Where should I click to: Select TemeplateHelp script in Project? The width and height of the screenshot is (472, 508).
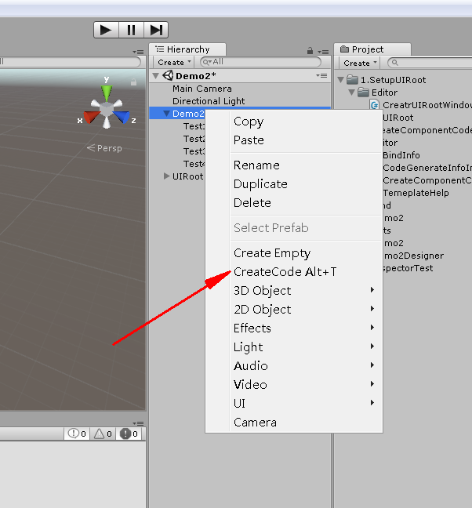tap(416, 193)
